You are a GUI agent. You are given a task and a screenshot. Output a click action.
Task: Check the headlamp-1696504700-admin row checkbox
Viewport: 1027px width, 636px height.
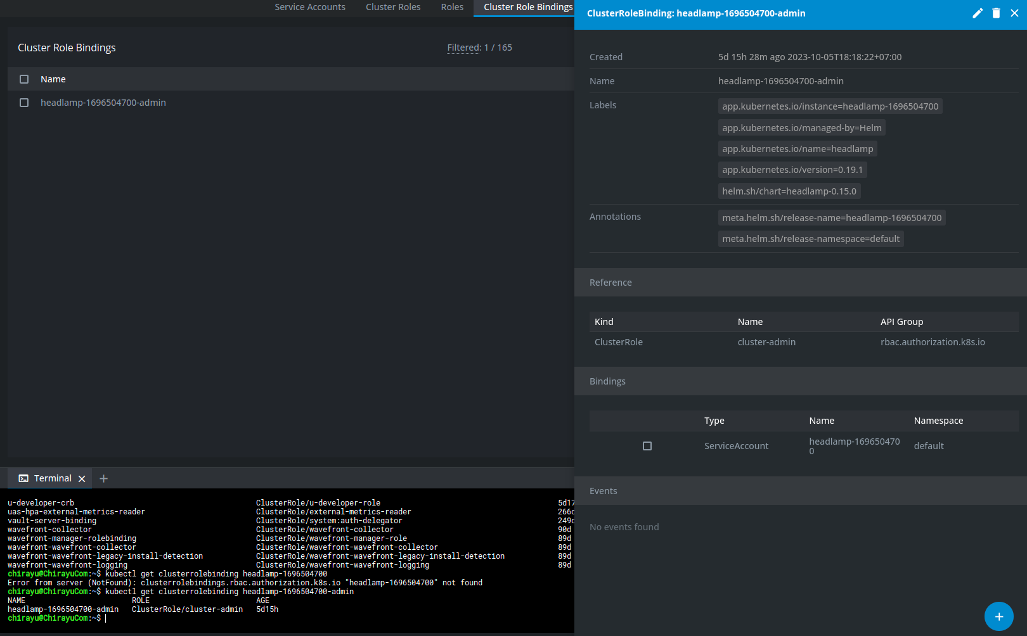pos(23,102)
